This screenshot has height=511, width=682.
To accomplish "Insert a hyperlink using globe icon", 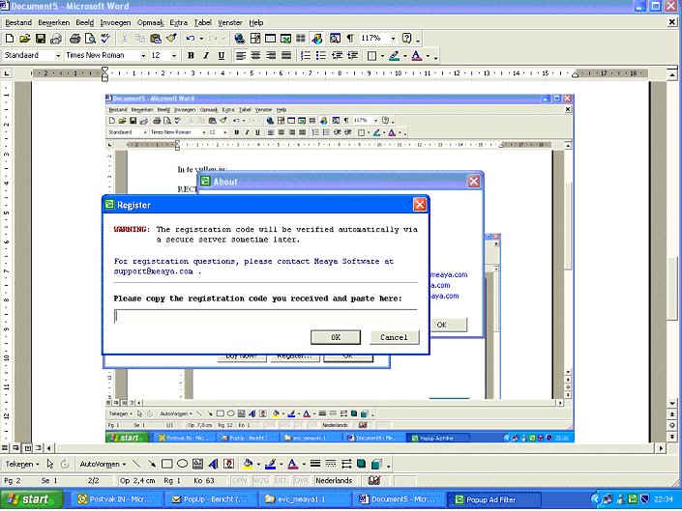I will pos(239,39).
